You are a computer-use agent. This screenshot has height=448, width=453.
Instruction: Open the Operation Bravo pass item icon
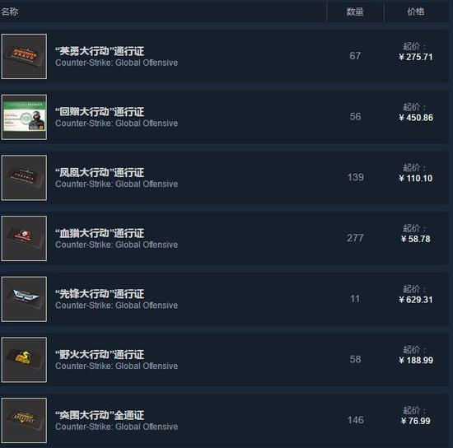[24, 56]
